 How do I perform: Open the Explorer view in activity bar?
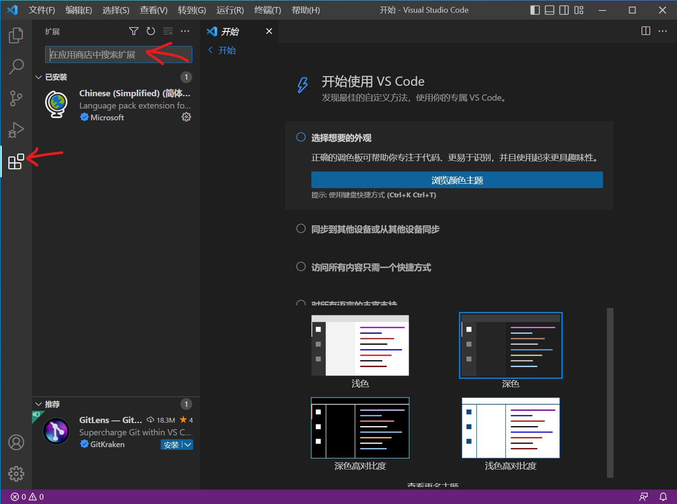point(16,35)
